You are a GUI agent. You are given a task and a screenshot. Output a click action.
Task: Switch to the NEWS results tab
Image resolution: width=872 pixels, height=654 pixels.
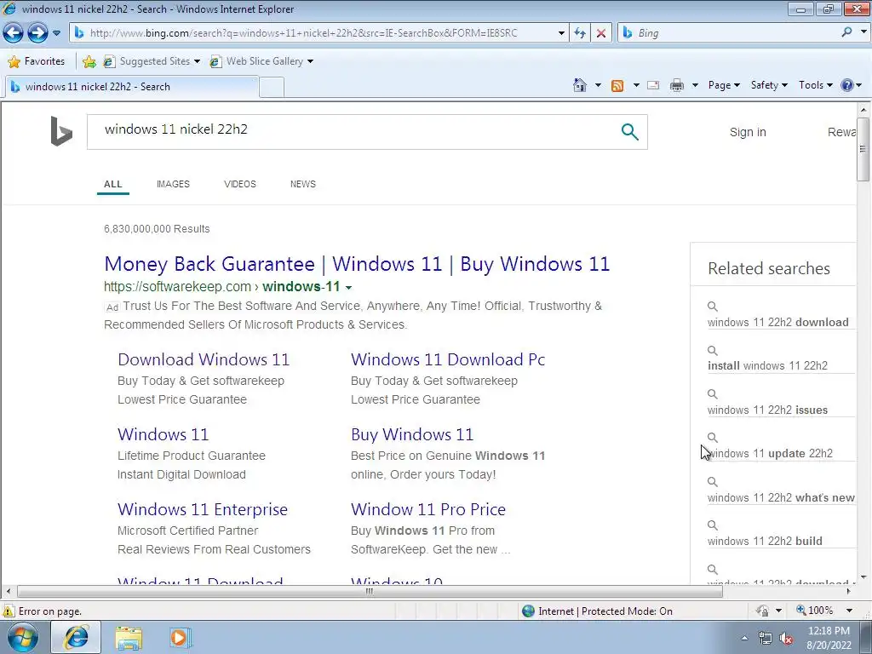[302, 184]
